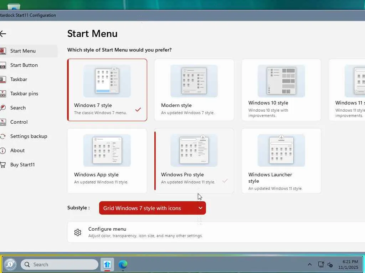Show hidden tray icons chevron
365x273 pixels.
click(310, 264)
